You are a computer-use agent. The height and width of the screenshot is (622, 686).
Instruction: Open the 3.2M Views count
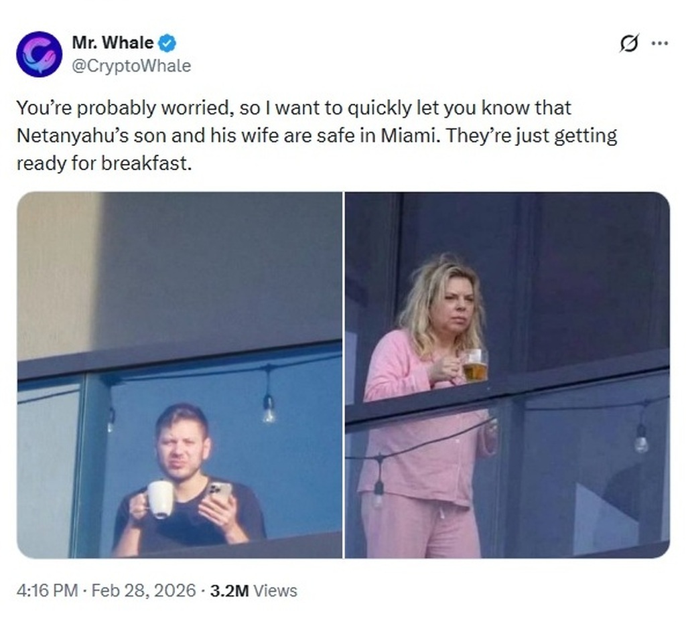[253, 591]
